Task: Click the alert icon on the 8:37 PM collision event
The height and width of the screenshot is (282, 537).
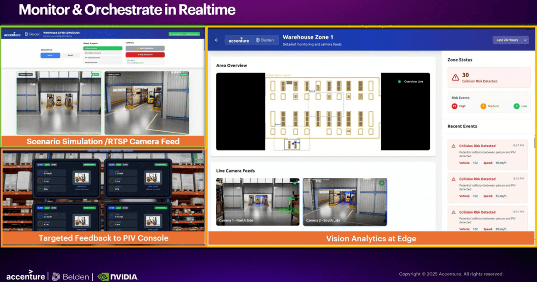Action: point(454,146)
